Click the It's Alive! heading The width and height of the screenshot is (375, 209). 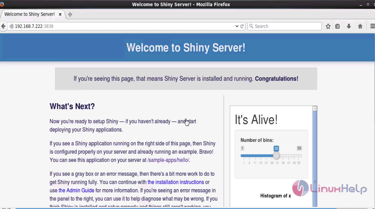point(256,119)
